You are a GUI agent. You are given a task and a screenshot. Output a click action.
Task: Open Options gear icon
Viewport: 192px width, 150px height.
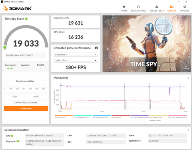click(x=184, y=7)
